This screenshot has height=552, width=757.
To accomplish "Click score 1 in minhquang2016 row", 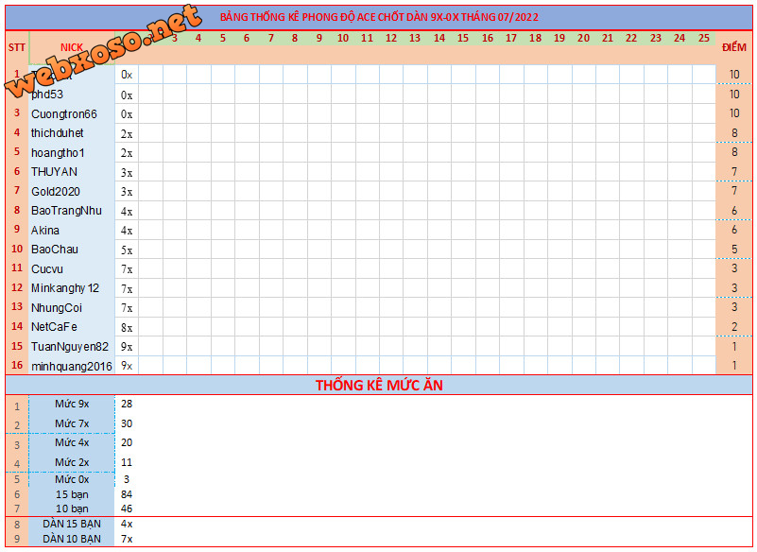I will point(734,366).
